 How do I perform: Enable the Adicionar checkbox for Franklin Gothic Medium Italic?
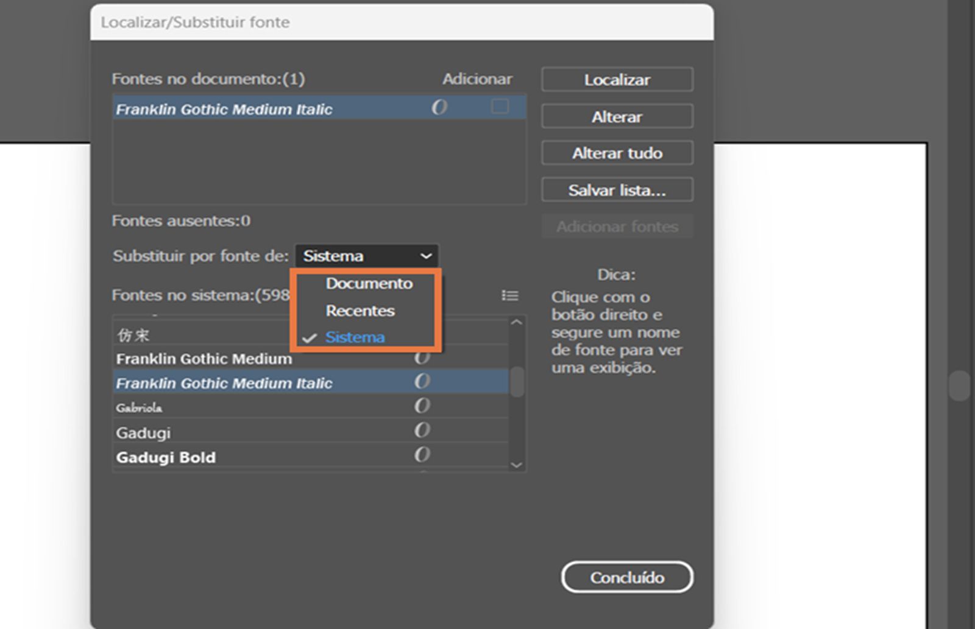pos(500,107)
